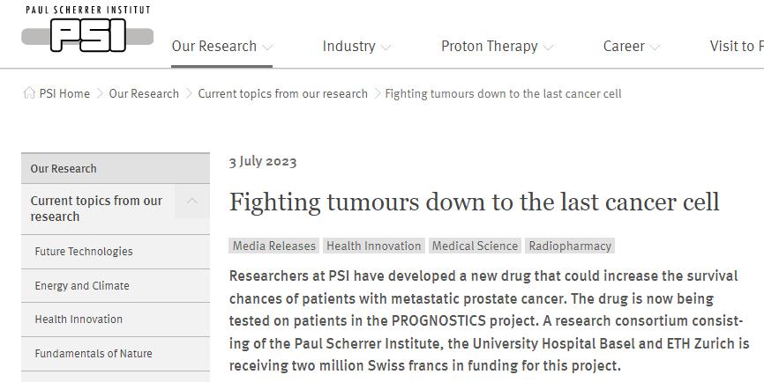Screen dimensions: 764x382
Task: Select the Medical Science tag
Action: pyautogui.click(x=475, y=246)
